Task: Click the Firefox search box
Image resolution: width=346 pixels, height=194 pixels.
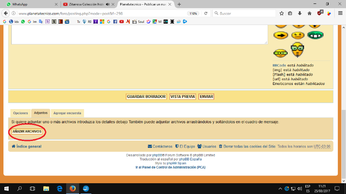Action: coord(244,13)
